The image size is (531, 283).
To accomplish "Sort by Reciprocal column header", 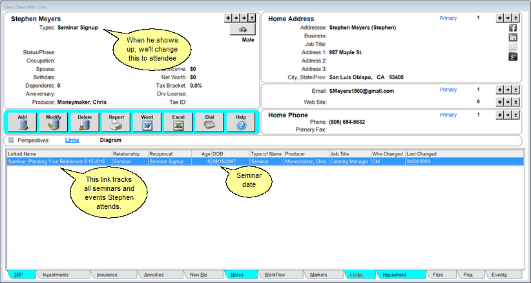I will 170,154.
